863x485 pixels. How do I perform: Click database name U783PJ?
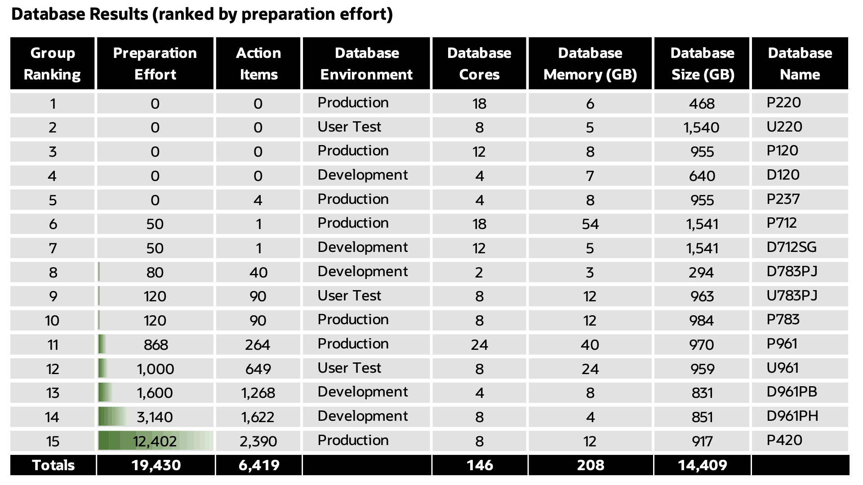(792, 295)
